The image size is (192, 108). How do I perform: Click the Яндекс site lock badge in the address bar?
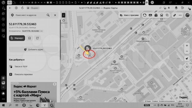click(x=33, y=8)
